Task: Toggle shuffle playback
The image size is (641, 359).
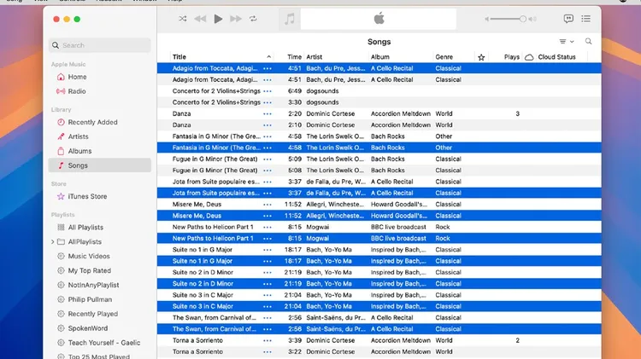Action: click(182, 19)
